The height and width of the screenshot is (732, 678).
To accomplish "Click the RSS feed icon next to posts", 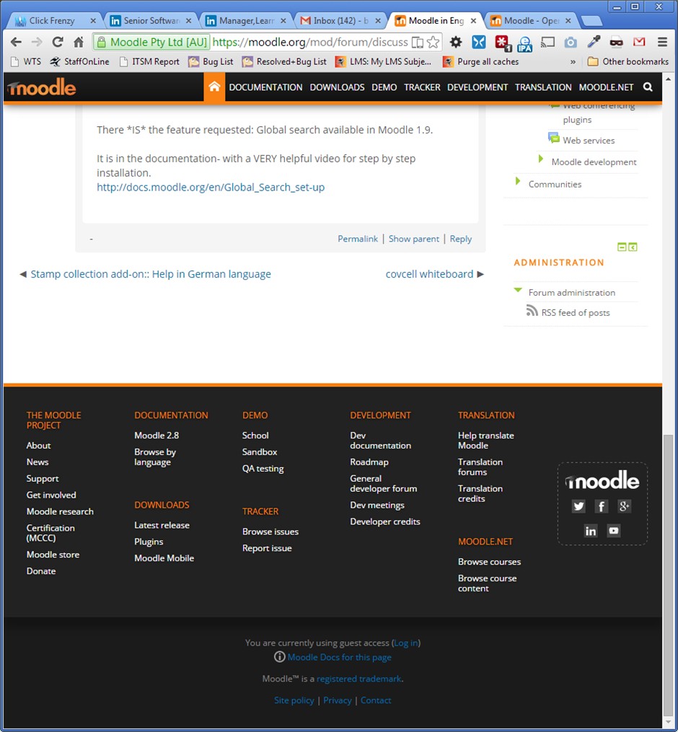I will 532,310.
